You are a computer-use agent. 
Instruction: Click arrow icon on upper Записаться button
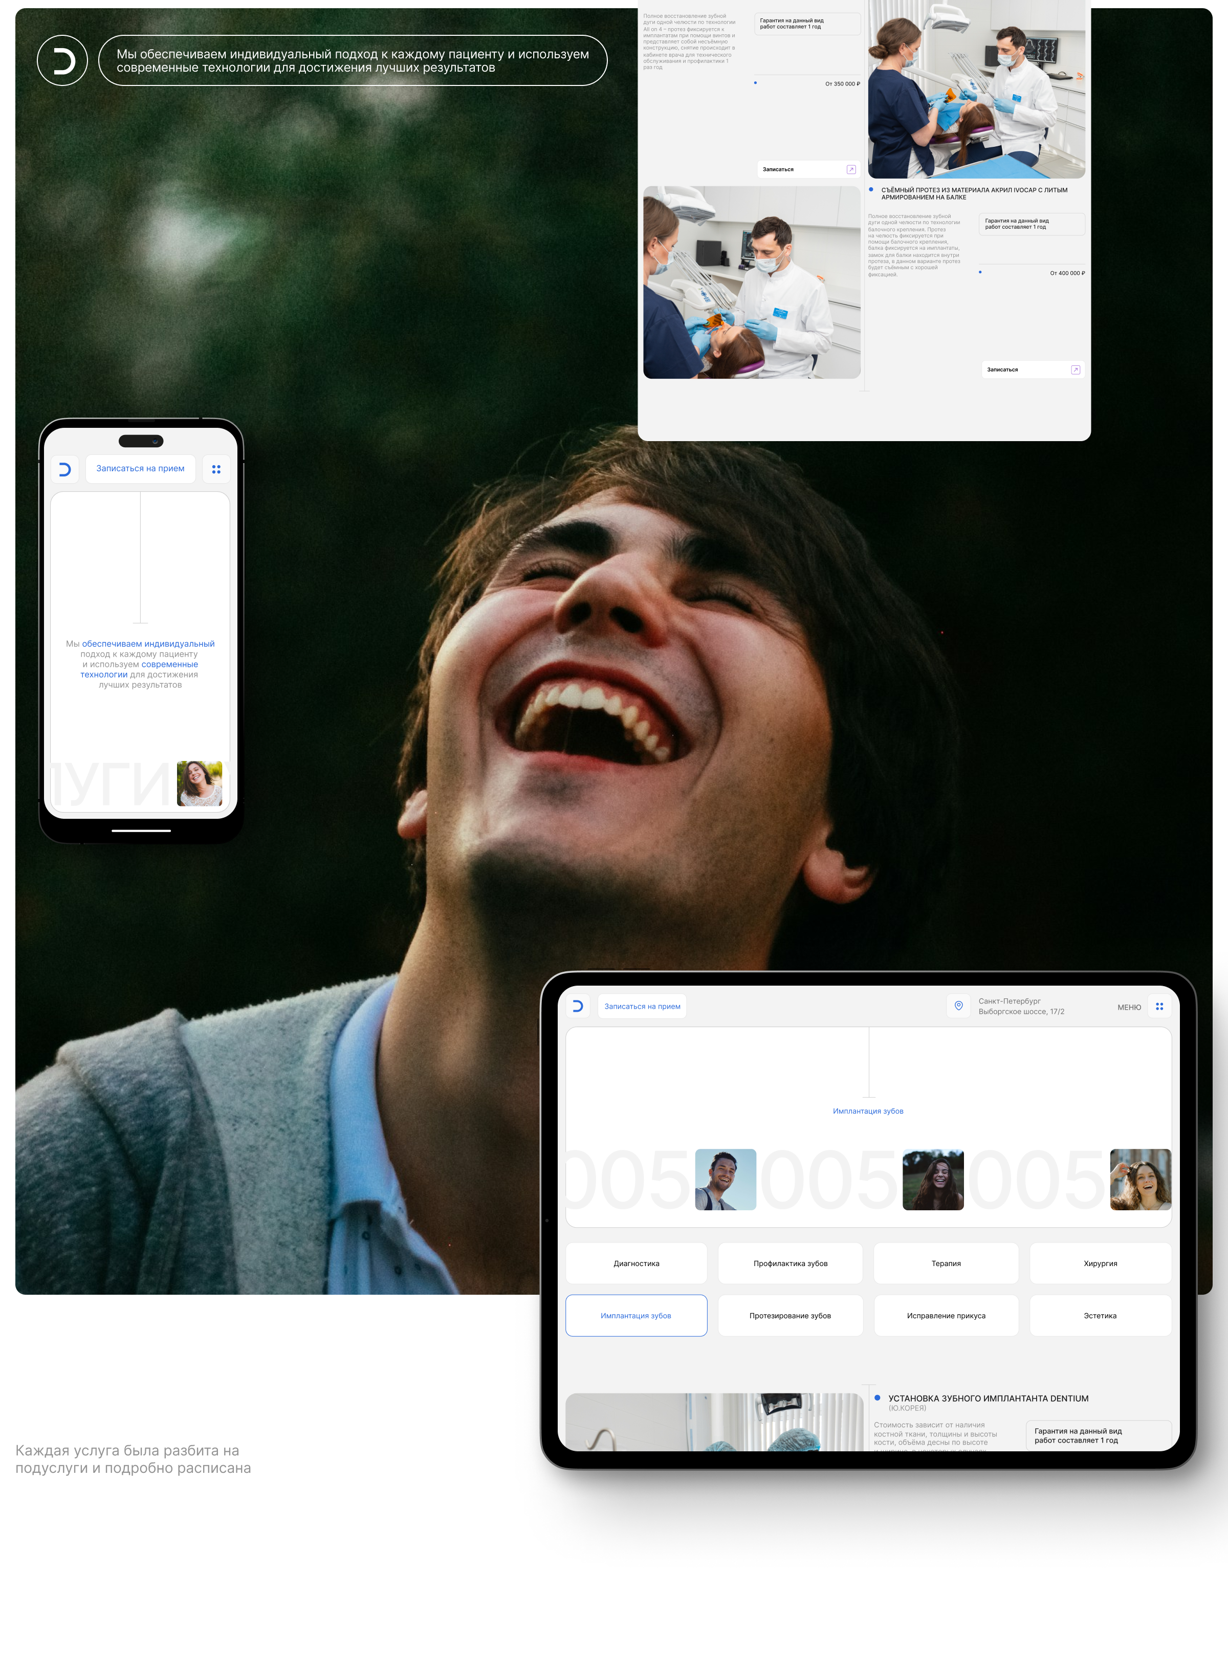[851, 169]
